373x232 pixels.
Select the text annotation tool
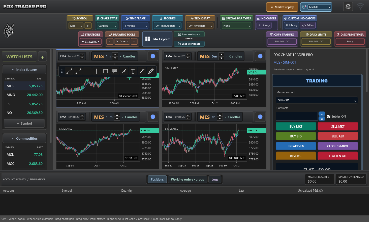pos(133,71)
